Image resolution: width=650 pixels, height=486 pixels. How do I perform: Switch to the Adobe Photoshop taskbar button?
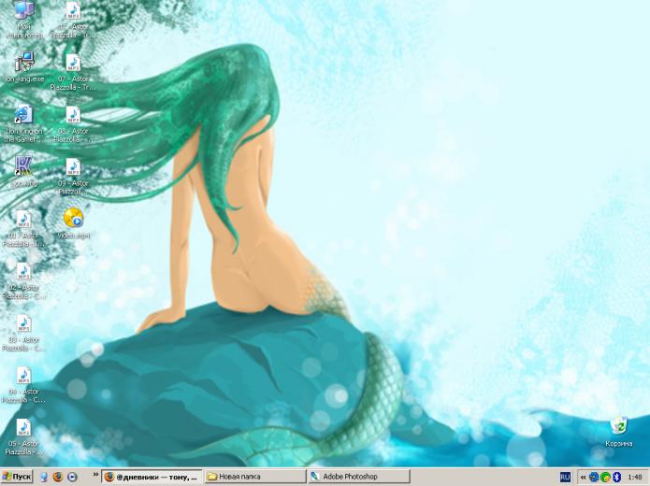tap(359, 477)
